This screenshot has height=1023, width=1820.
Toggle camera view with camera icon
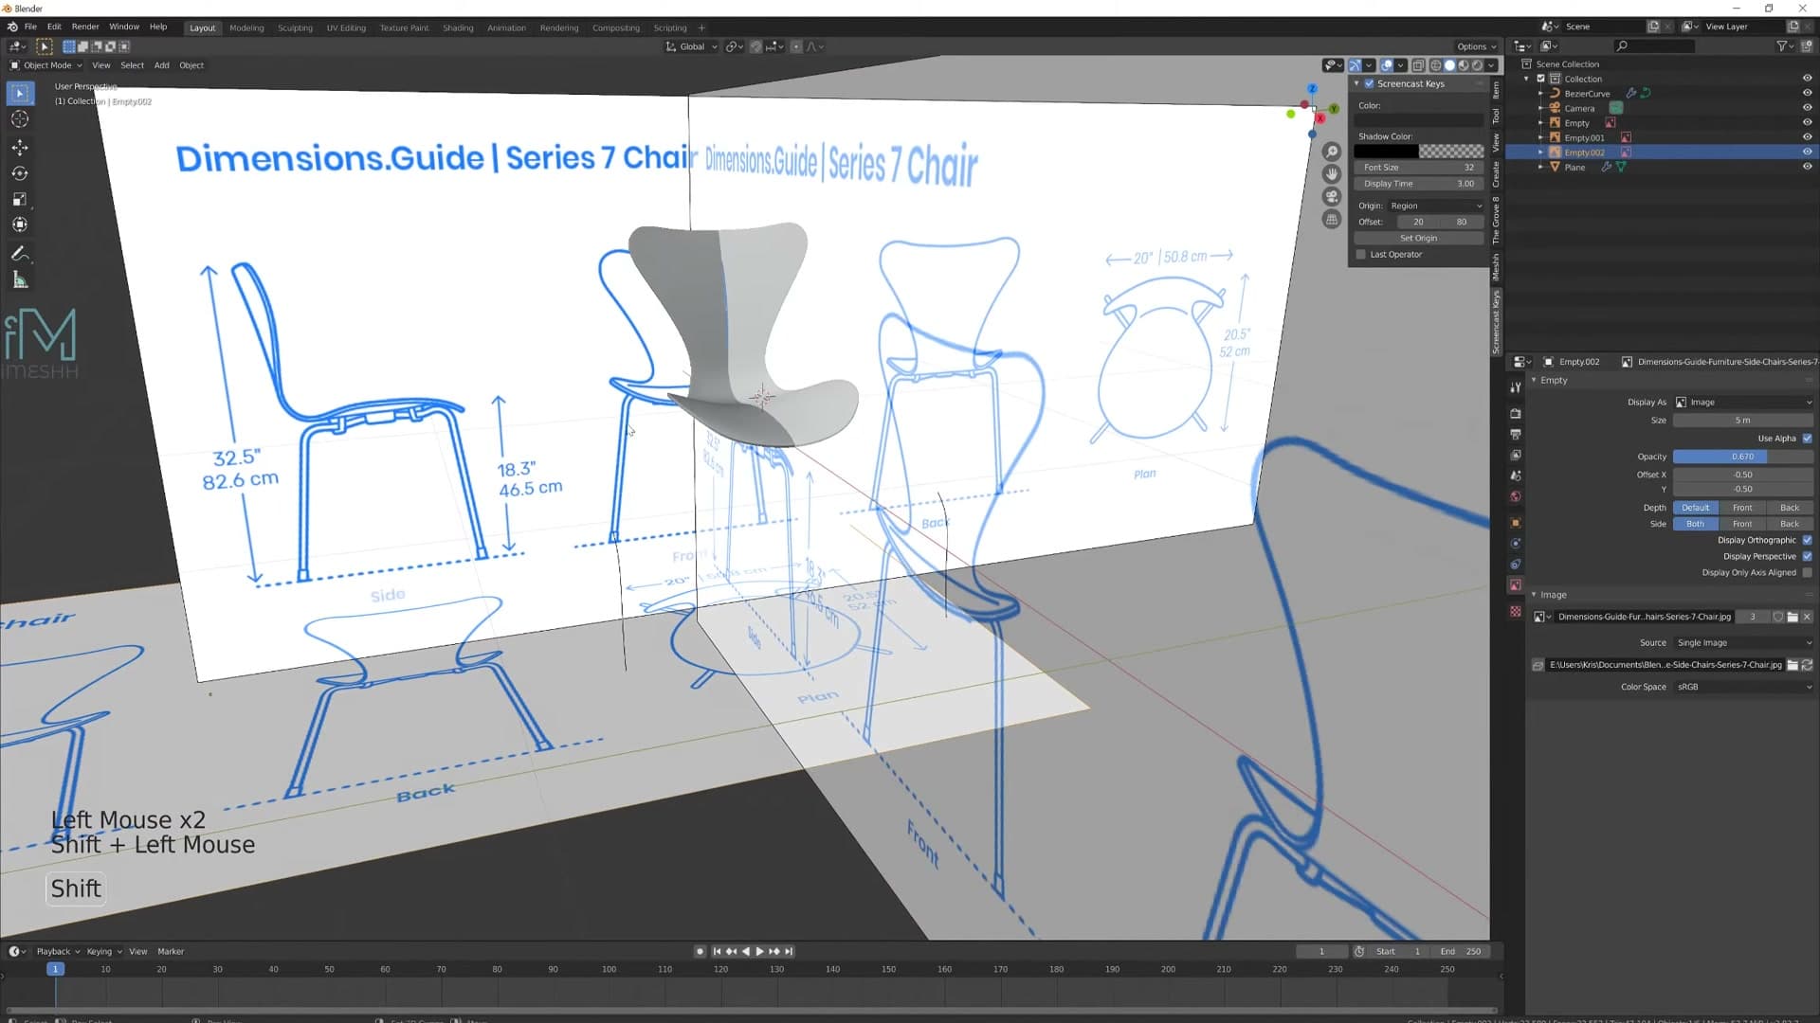[x=1332, y=197]
